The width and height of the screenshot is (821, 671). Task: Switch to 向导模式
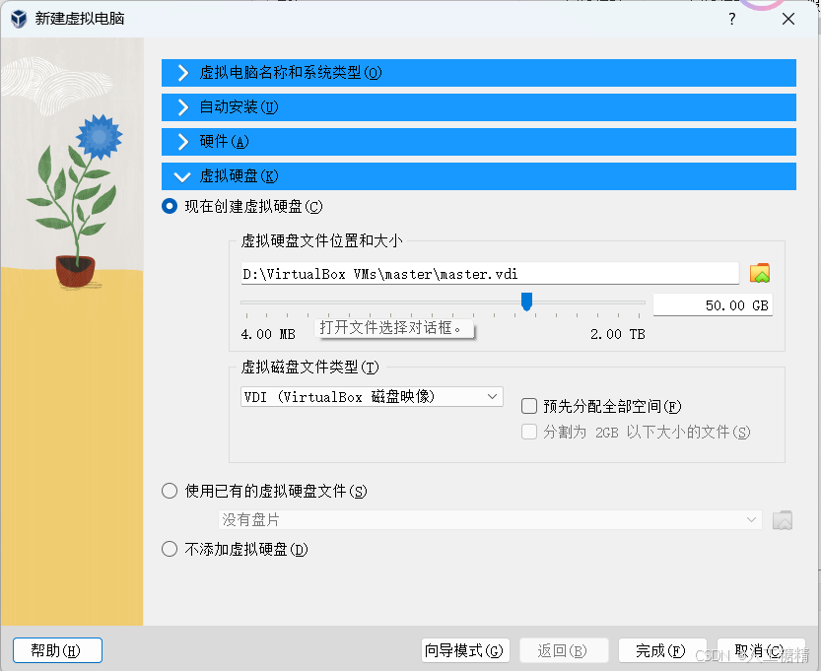(x=465, y=650)
